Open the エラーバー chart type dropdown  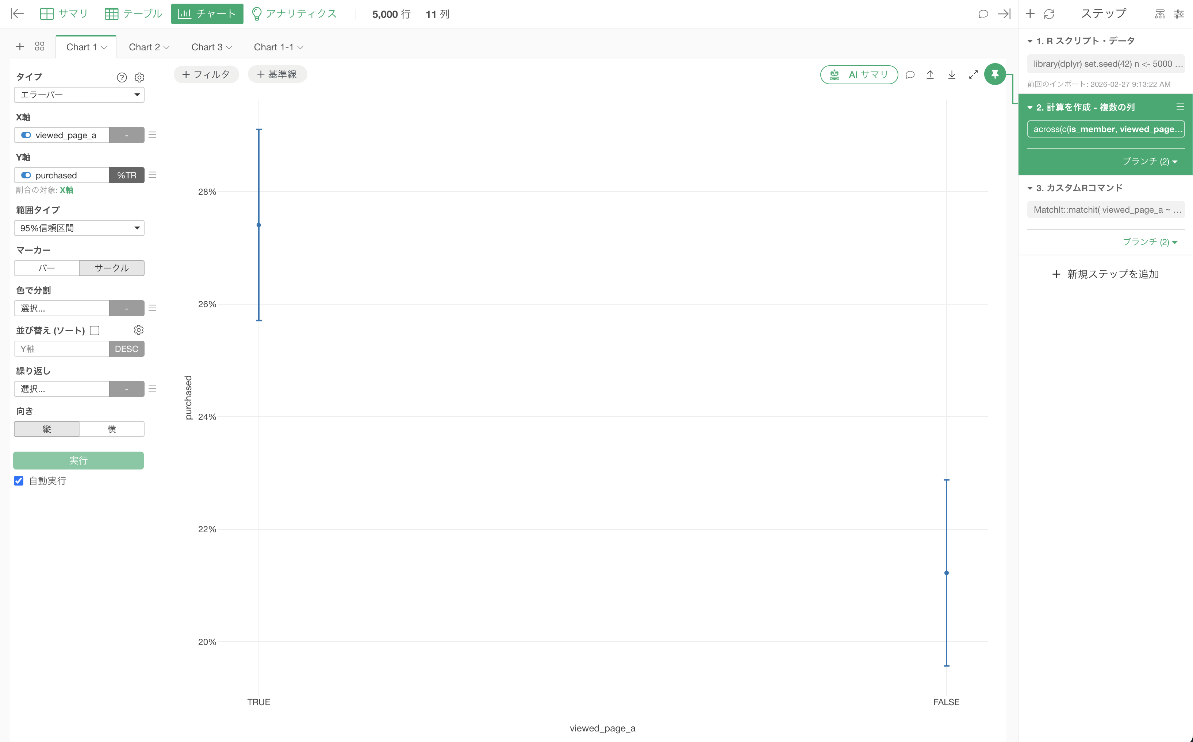79,95
